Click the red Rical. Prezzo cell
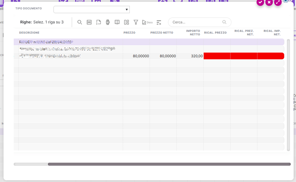Viewport: 296px width, 182px height. pyautogui.click(x=217, y=56)
